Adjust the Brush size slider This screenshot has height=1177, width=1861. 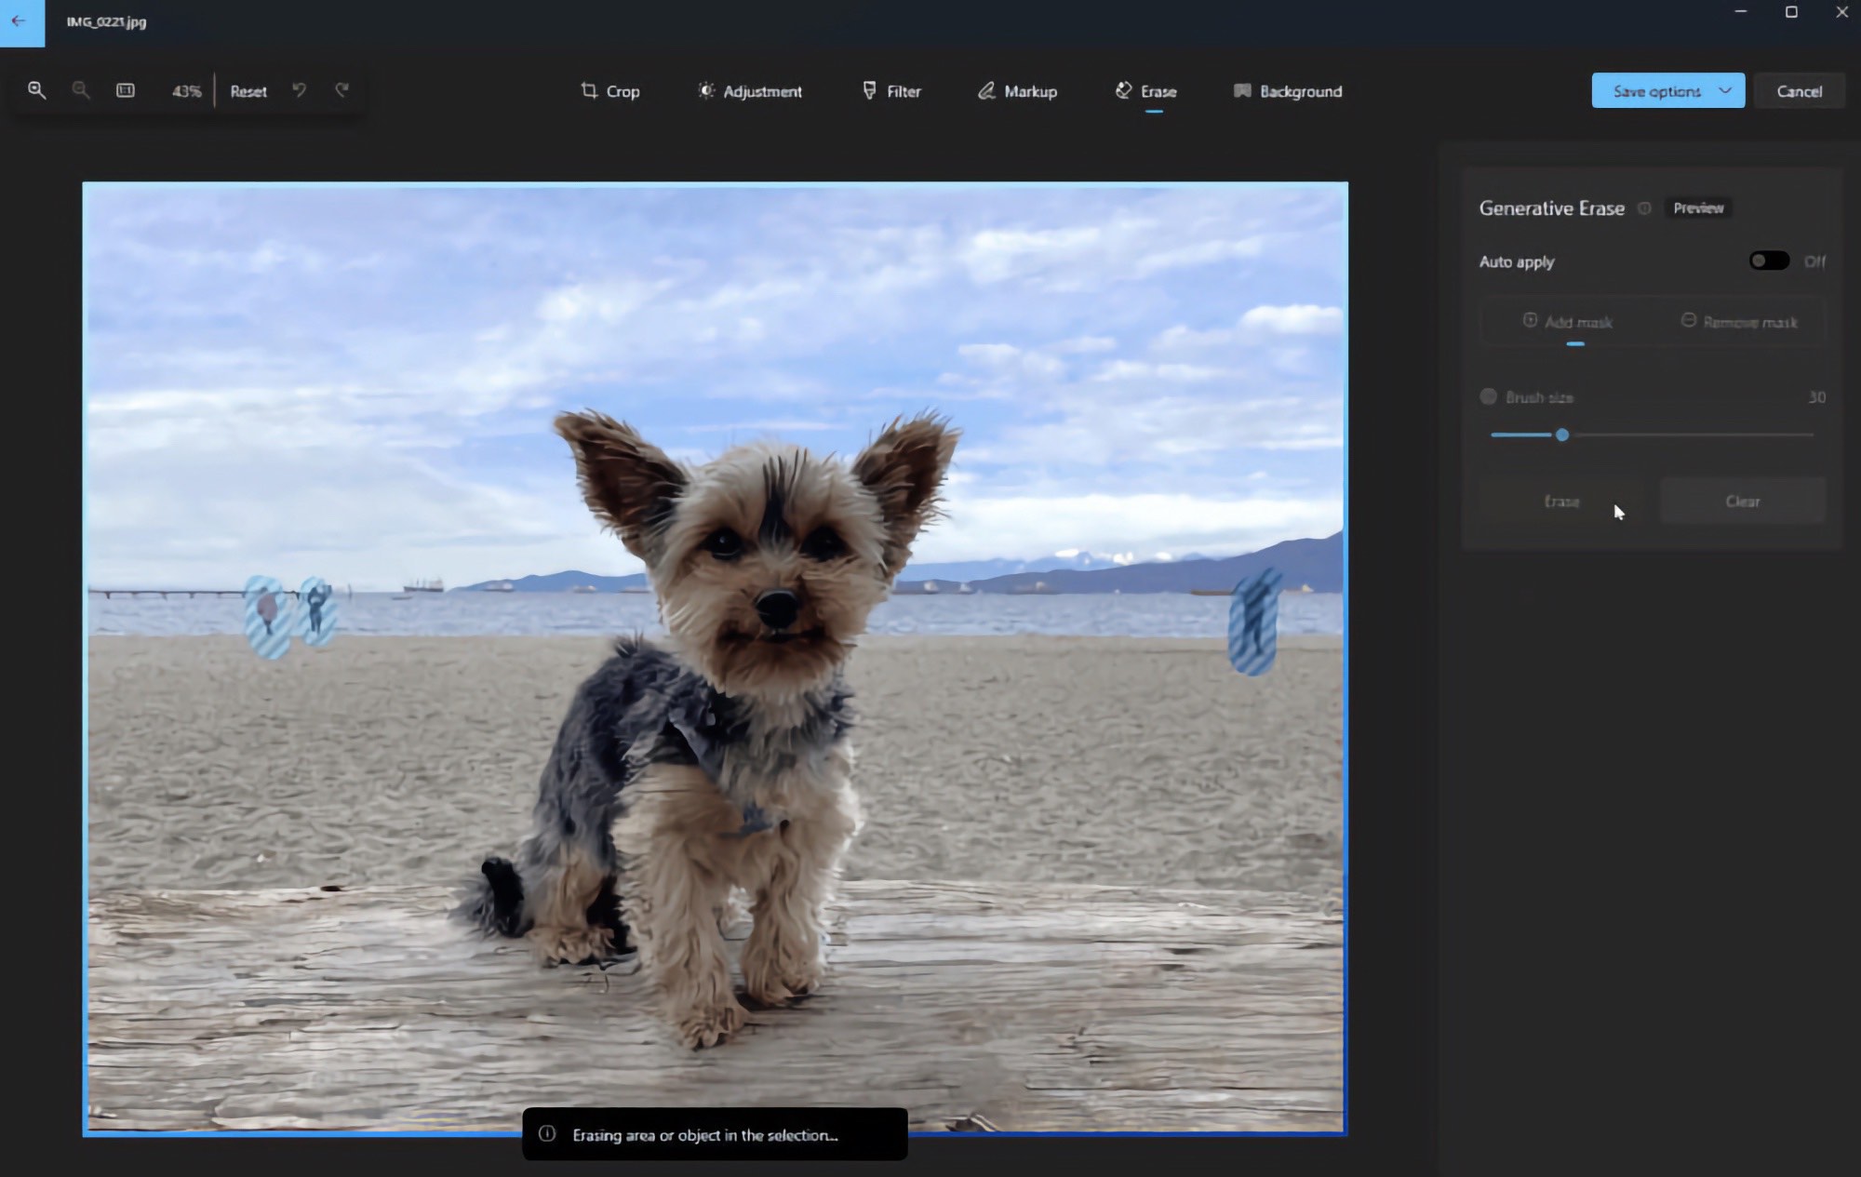coord(1563,435)
